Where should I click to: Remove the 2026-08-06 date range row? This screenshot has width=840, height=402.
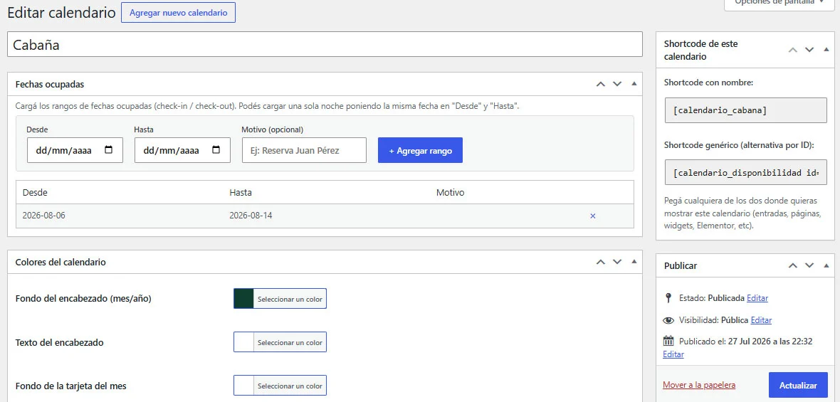(592, 216)
